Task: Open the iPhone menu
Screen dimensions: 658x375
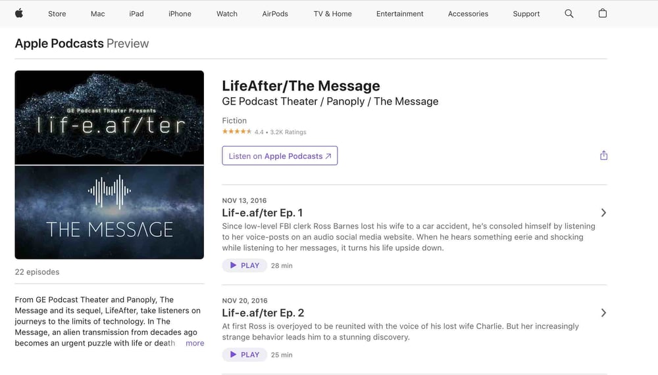Action: (x=180, y=14)
